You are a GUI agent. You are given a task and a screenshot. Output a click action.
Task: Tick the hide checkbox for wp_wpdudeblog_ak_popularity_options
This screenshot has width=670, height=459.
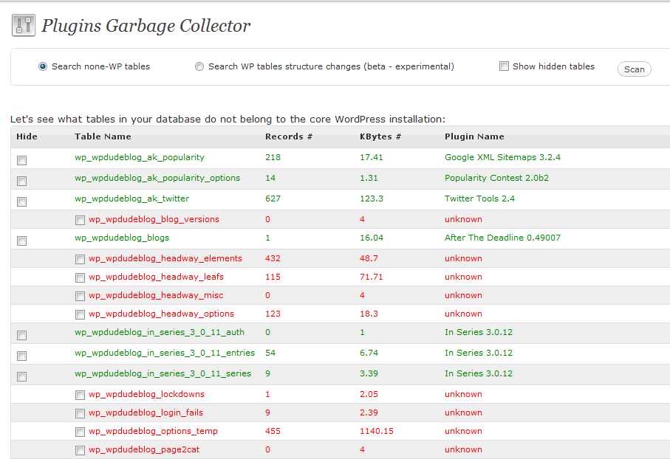pos(22,181)
